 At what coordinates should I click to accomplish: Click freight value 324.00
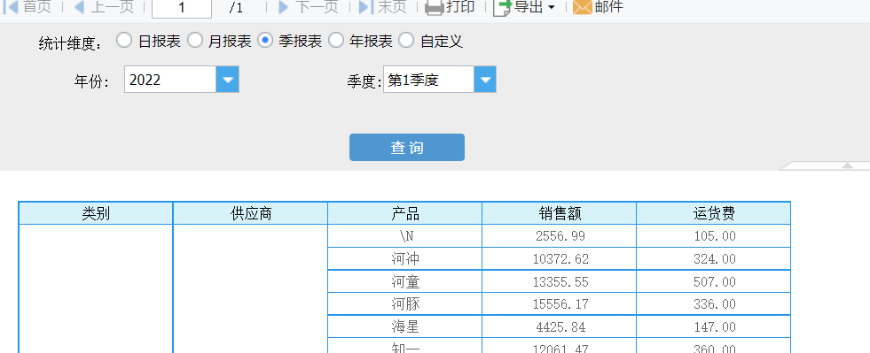715,258
